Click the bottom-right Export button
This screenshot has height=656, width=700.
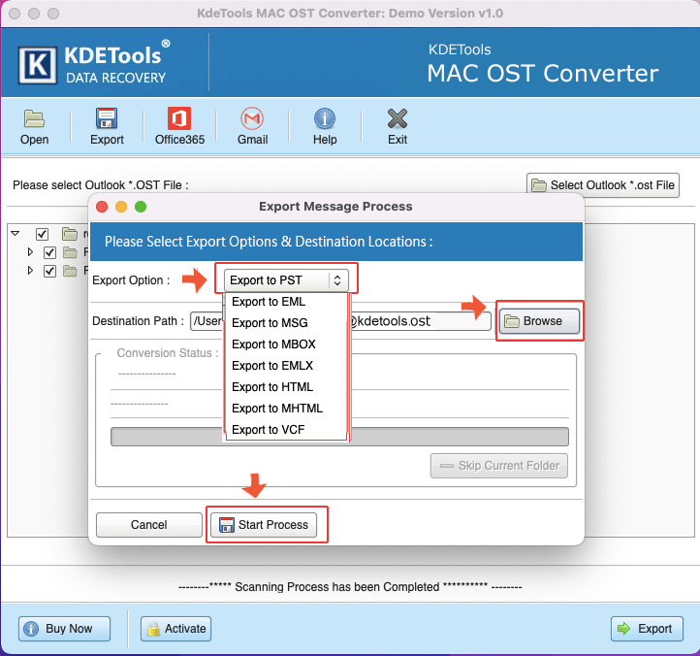tap(647, 629)
